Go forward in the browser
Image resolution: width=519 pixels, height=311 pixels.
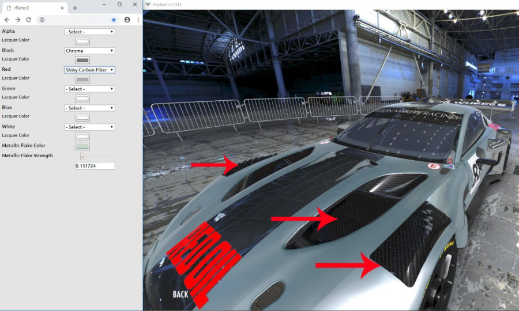18,20
